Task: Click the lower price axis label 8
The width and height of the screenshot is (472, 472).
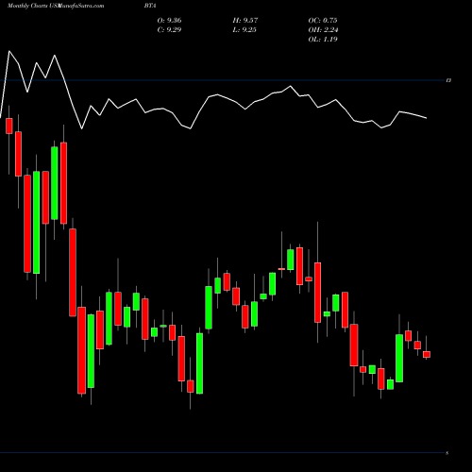Action: [447, 453]
